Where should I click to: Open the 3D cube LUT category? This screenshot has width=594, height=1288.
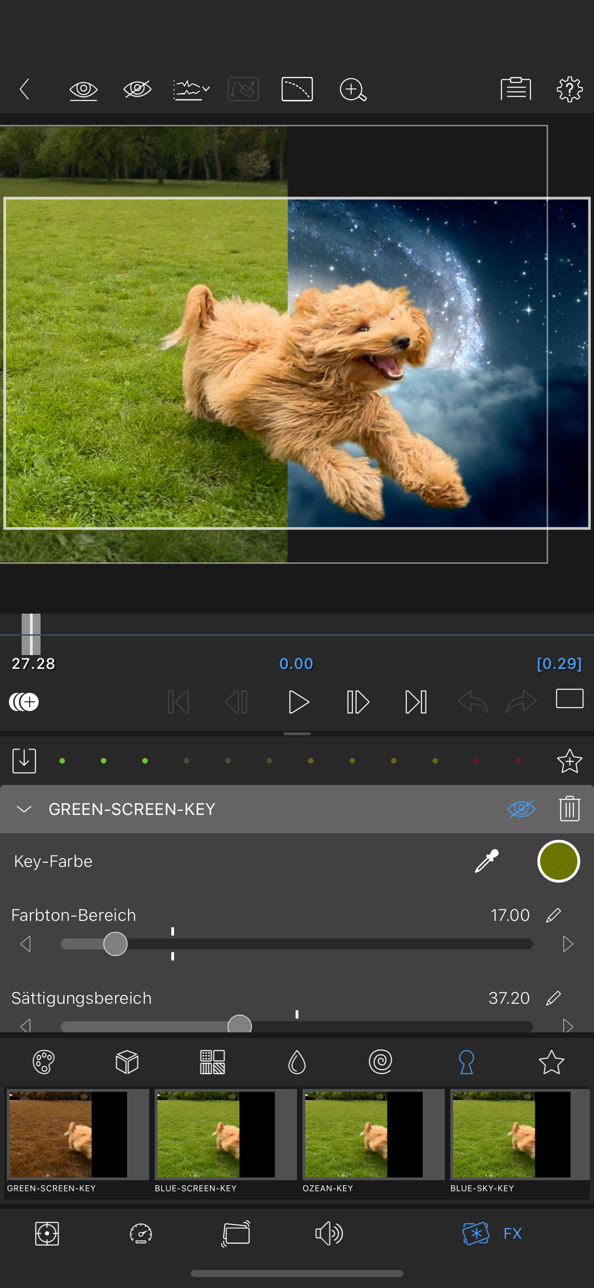tap(127, 1062)
